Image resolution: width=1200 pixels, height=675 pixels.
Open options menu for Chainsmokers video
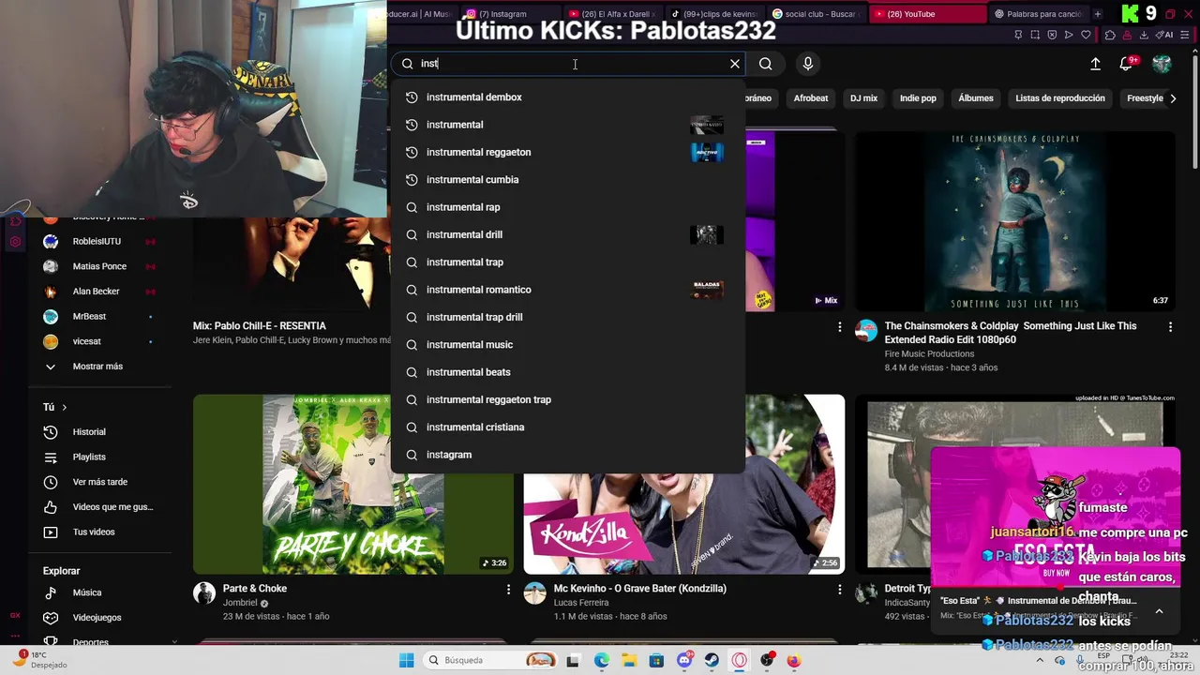click(1170, 326)
